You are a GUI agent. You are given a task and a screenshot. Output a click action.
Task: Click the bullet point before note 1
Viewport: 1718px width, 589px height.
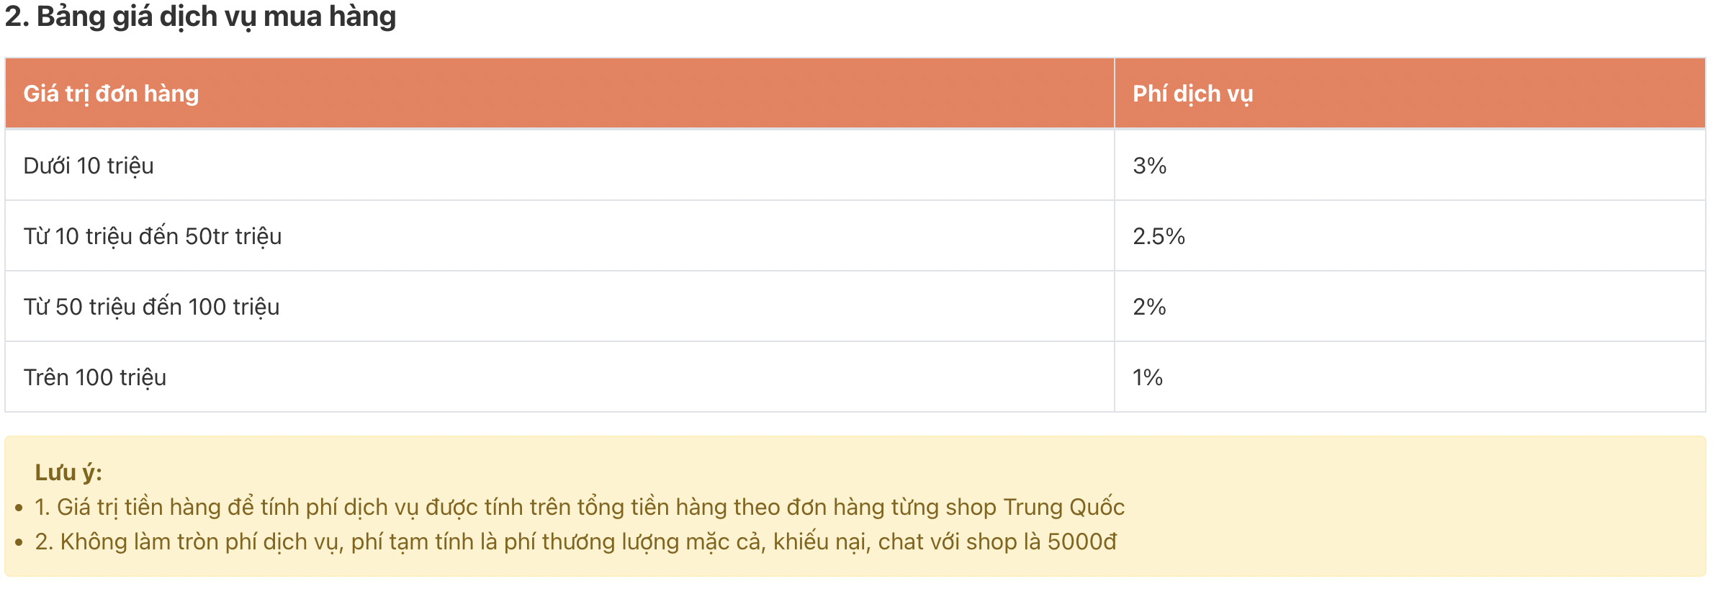pos(19,508)
